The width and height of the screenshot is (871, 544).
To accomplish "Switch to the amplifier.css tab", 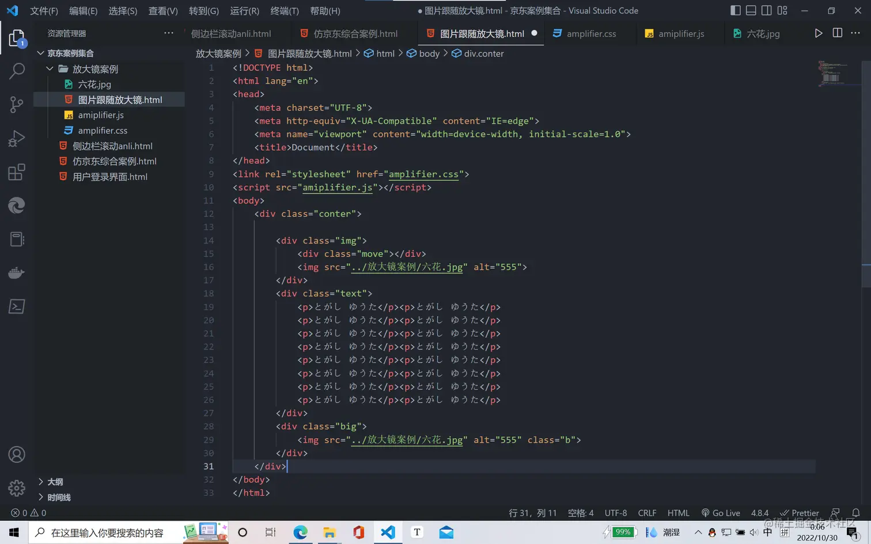I will (591, 34).
